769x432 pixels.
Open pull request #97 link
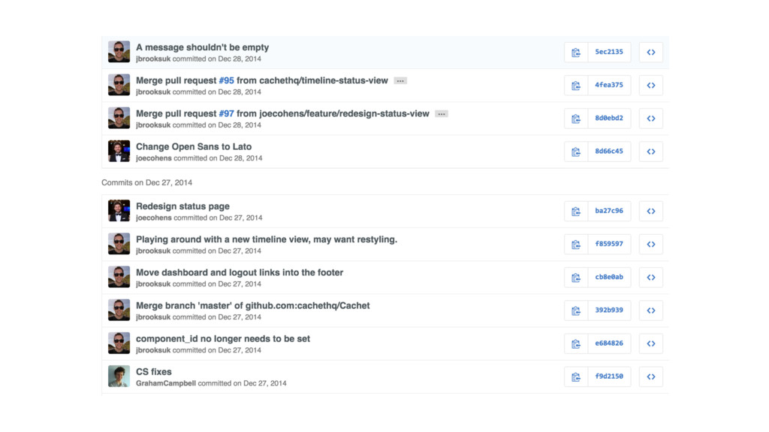pos(226,114)
